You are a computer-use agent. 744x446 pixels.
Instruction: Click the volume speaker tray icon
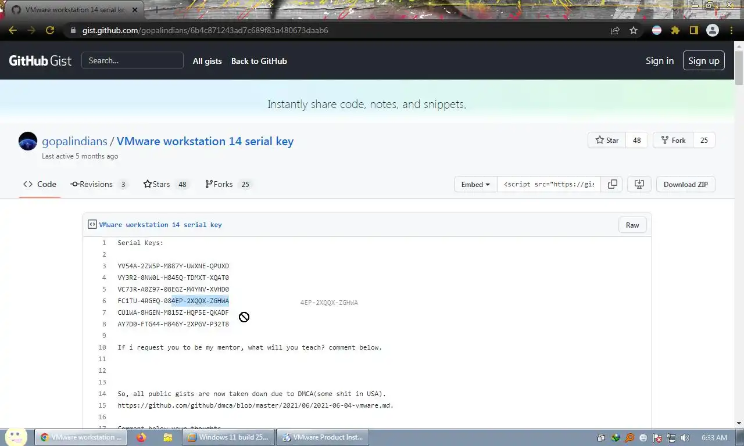pyautogui.click(x=685, y=438)
